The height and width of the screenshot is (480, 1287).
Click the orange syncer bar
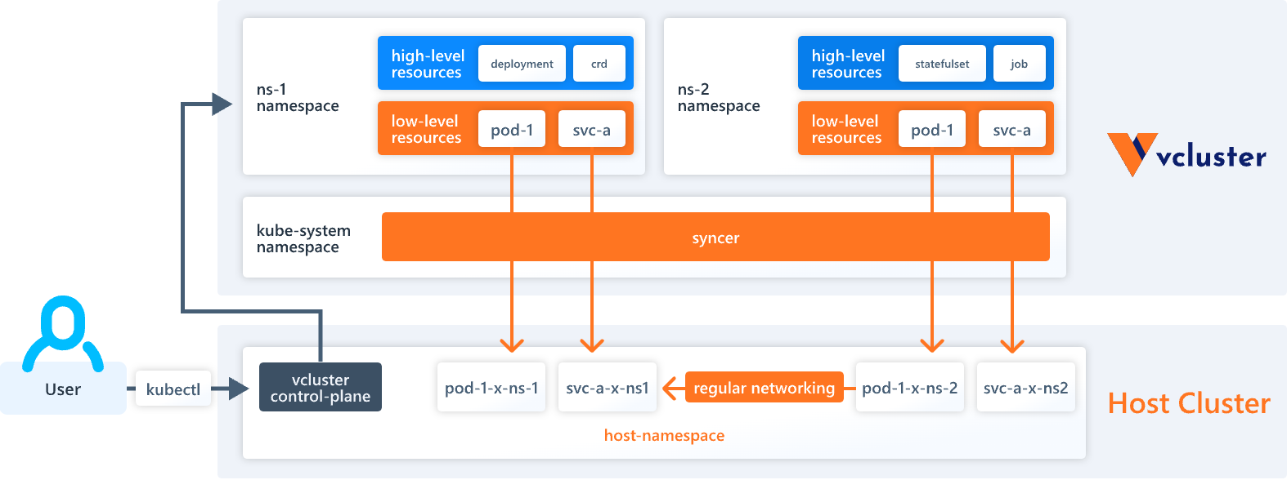715,237
